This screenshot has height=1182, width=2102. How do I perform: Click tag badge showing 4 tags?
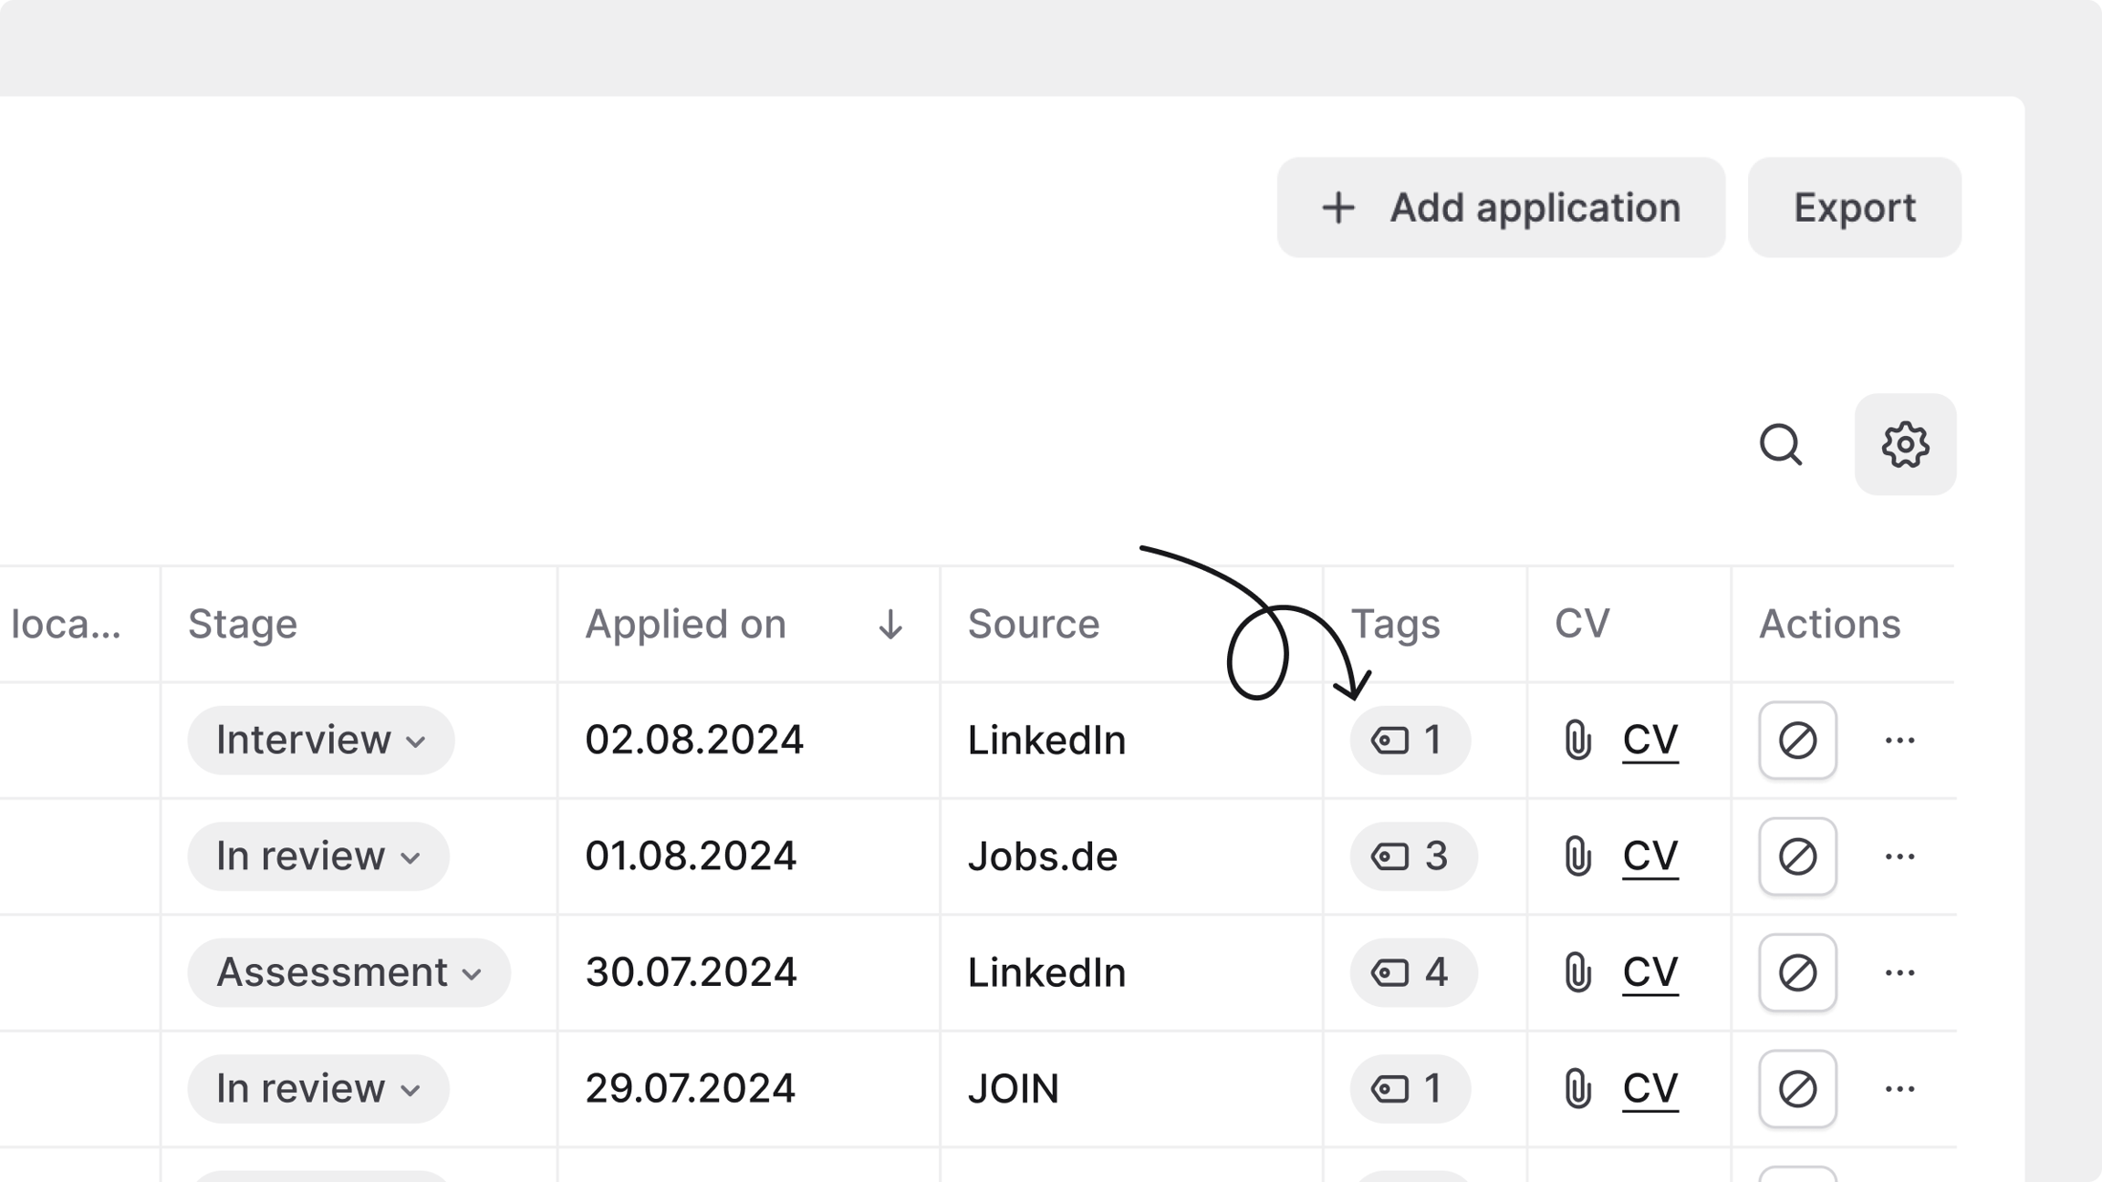coord(1412,972)
